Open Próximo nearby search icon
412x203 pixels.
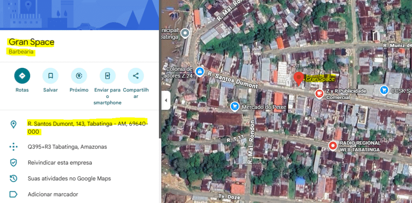[79, 75]
